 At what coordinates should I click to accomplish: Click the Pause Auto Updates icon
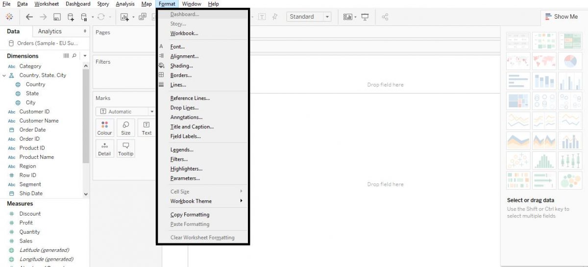coord(84,17)
